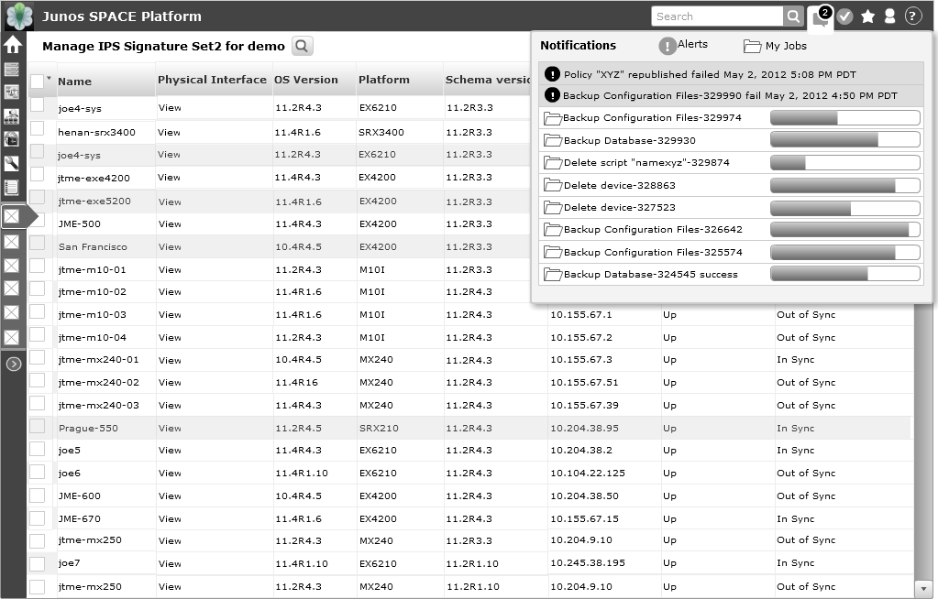Sort by the Physical Interface column header
The width and height of the screenshot is (938, 599).
pyautogui.click(x=212, y=80)
